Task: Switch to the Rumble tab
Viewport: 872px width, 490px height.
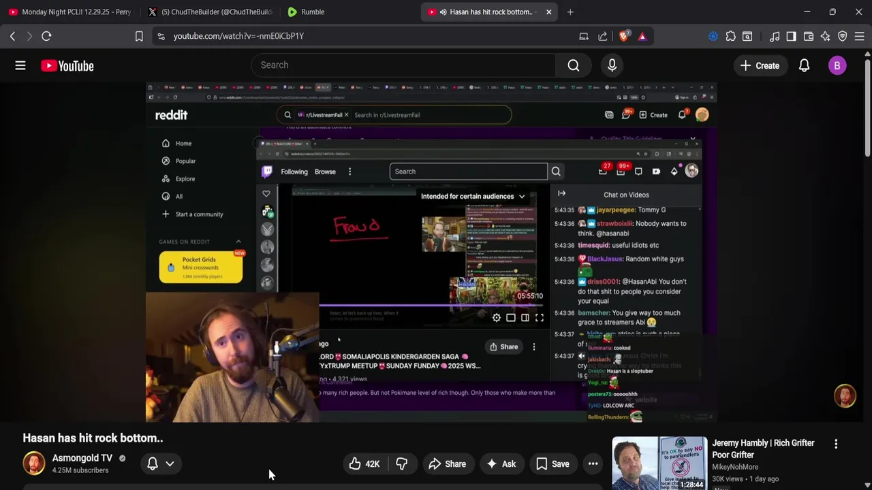Action: (347, 12)
